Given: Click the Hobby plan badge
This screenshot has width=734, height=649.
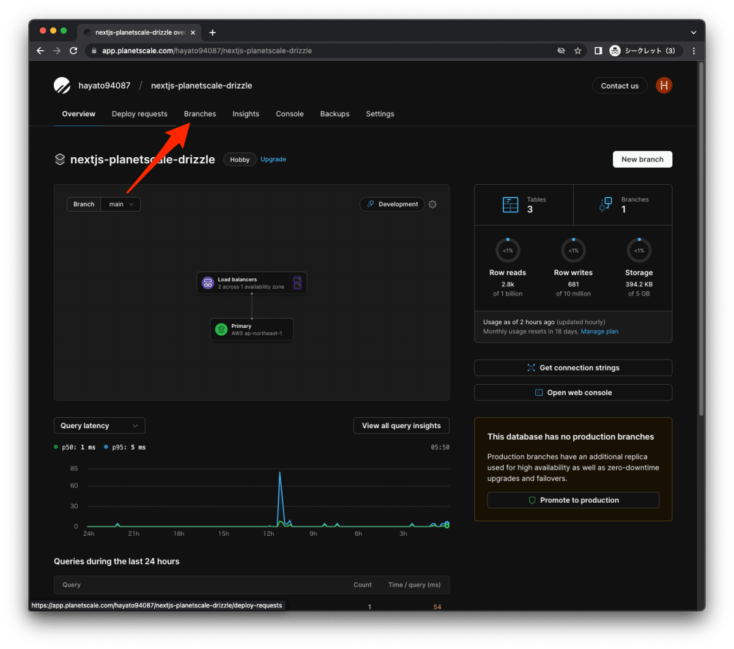Looking at the screenshot, I should (x=240, y=160).
